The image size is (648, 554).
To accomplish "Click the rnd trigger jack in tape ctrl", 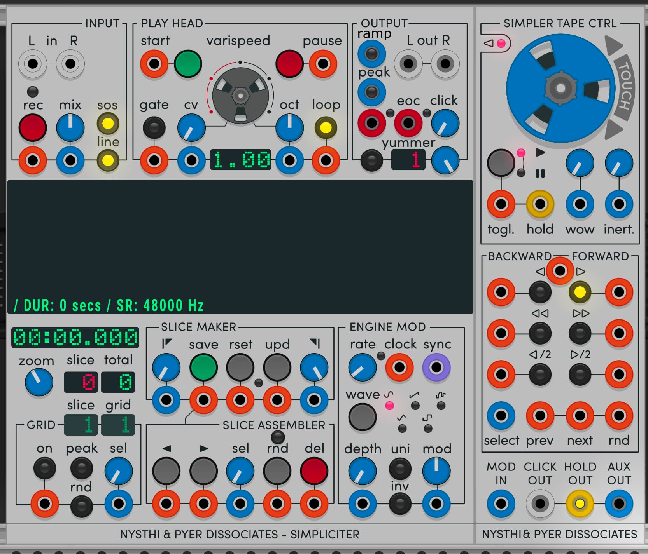I will click(x=619, y=416).
